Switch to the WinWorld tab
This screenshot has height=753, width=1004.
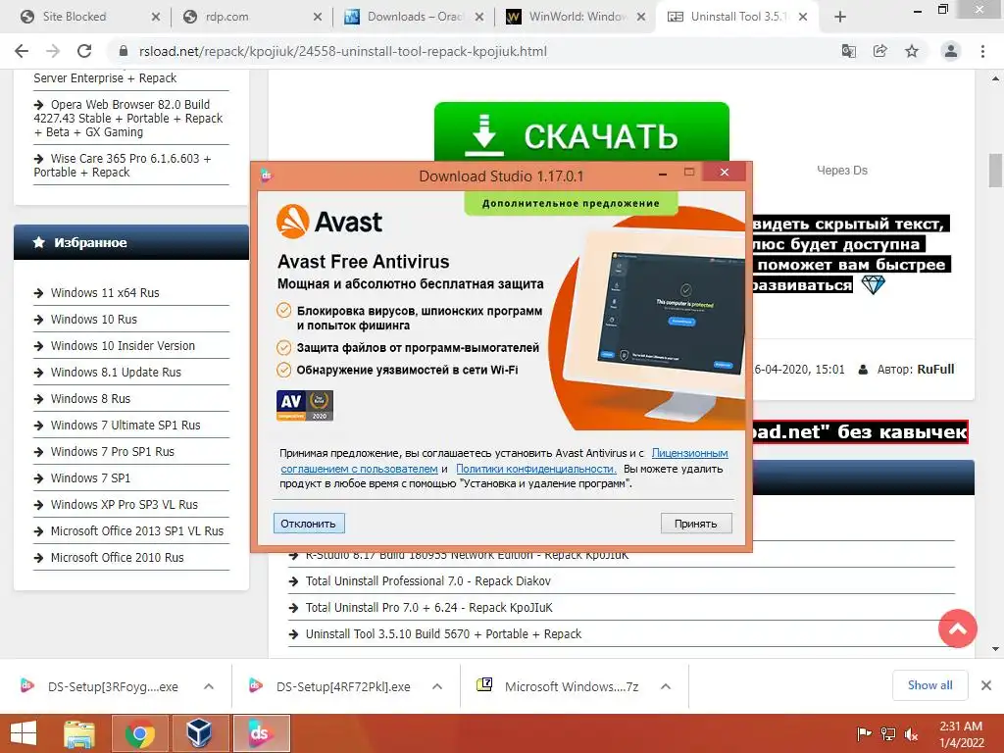click(577, 17)
